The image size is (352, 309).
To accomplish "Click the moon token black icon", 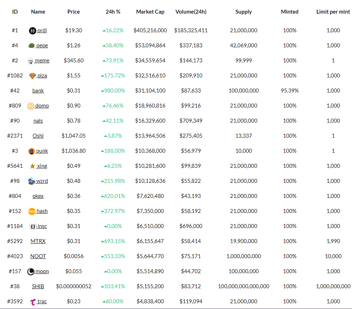I will pyautogui.click(x=31, y=272).
